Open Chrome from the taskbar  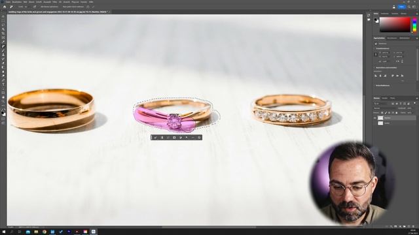pyautogui.click(x=45, y=232)
